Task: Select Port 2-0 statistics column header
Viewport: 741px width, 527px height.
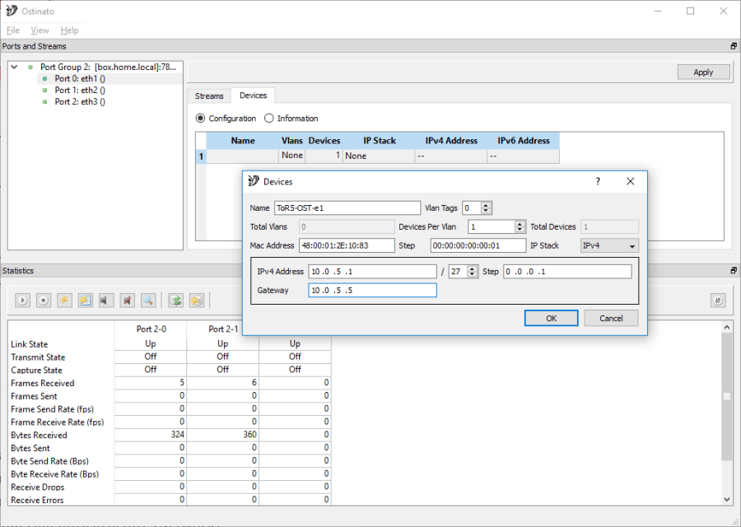Action: click(x=151, y=329)
